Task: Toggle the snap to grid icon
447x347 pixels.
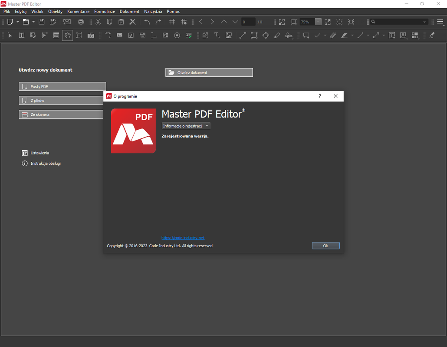Action: point(184,22)
